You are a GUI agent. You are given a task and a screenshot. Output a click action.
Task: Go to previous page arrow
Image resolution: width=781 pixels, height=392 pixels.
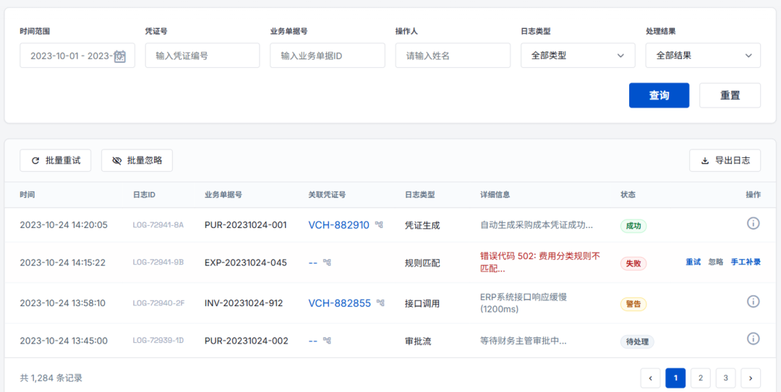tap(651, 378)
